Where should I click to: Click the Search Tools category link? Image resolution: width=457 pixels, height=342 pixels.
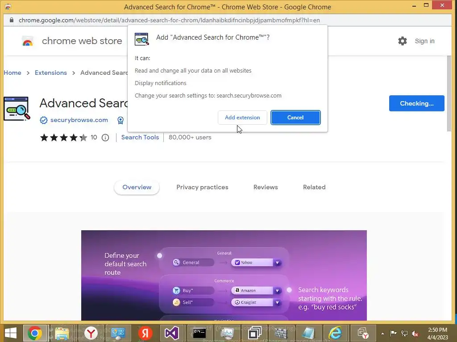click(x=140, y=137)
